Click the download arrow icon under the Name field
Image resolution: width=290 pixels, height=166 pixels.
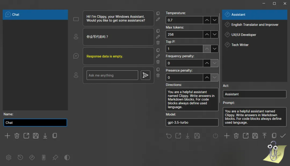(45, 136)
